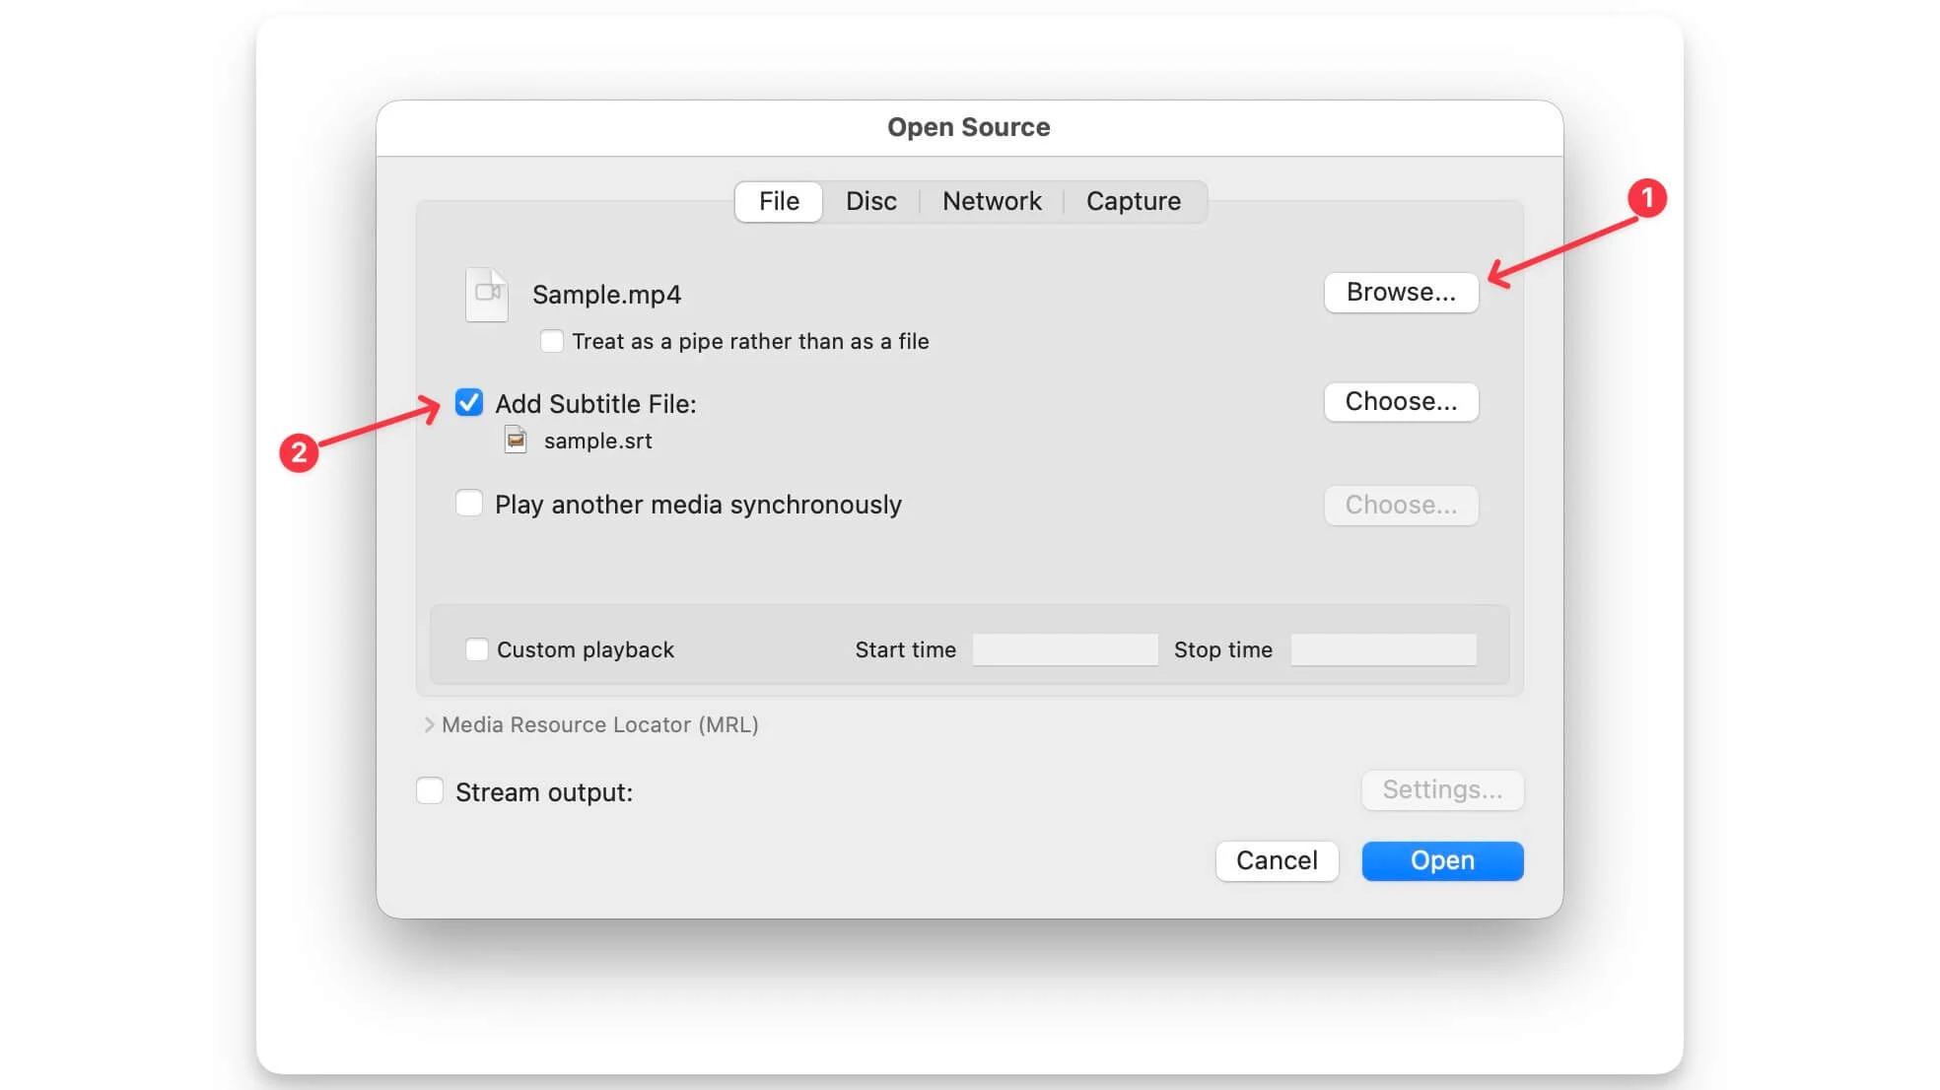The height and width of the screenshot is (1090, 1940).
Task: Select the File tab
Action: tap(779, 201)
